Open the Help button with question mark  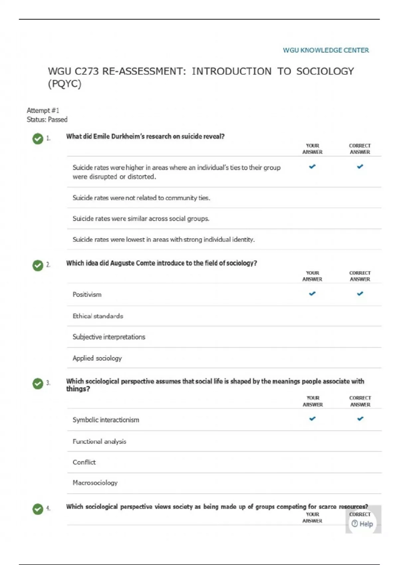pyautogui.click(x=362, y=524)
